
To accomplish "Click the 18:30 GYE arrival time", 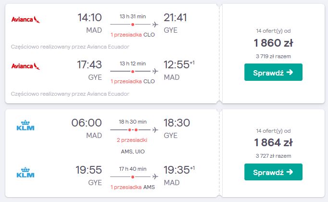I will point(177,123).
